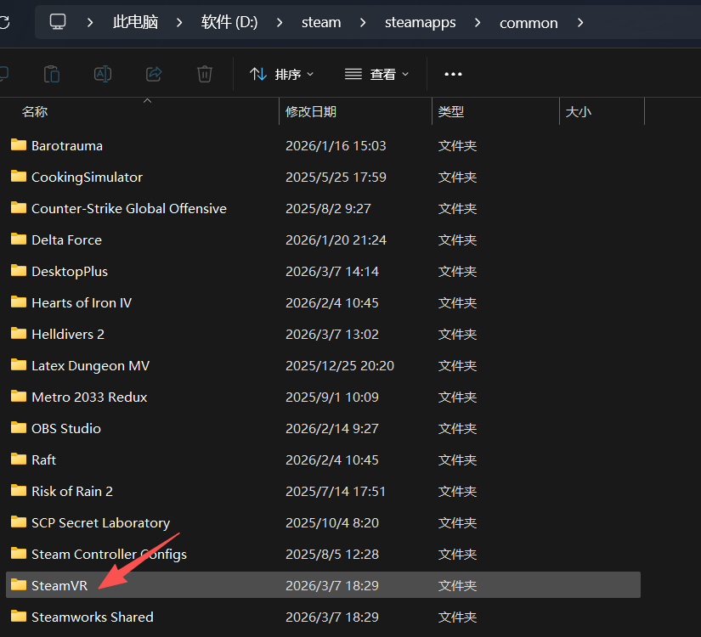This screenshot has width=701, height=637.
Task: Click the Helldivers 2 folder icon
Action: 19,334
